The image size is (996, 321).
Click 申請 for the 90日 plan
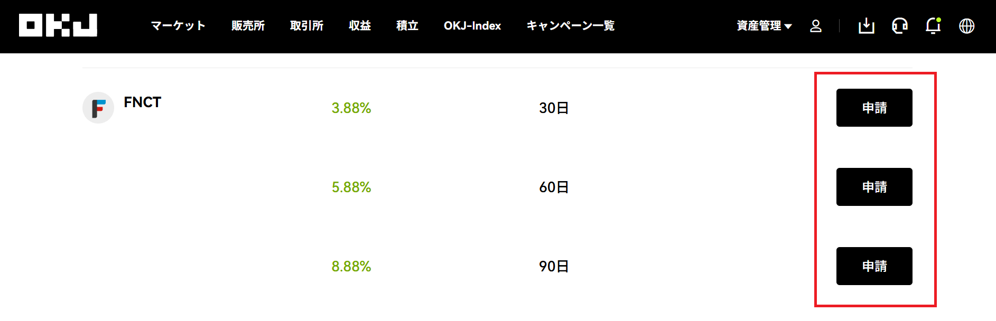pyautogui.click(x=874, y=266)
